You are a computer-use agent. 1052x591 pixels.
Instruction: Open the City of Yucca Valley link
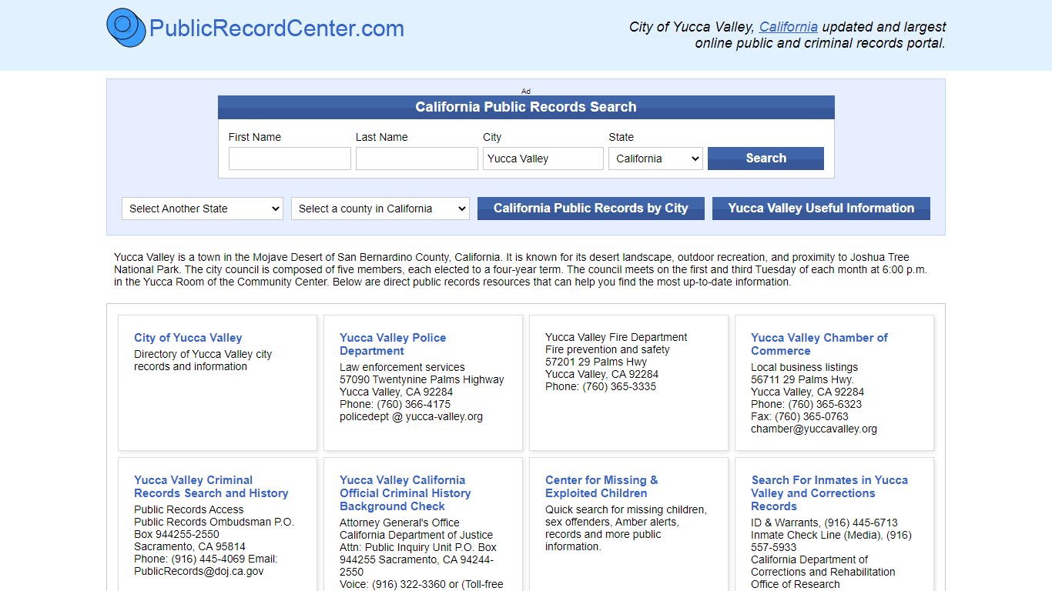point(188,338)
